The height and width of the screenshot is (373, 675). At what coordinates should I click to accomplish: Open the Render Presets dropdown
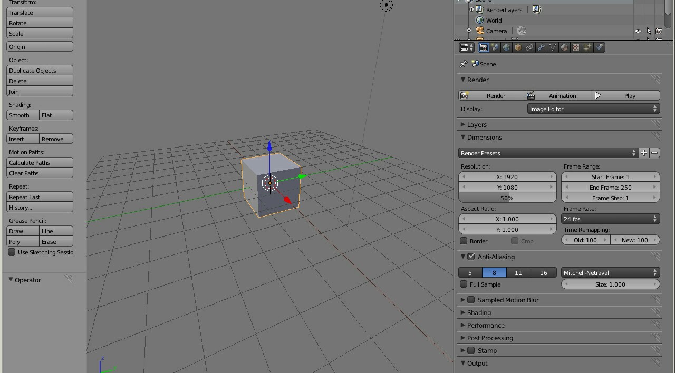[548, 153]
